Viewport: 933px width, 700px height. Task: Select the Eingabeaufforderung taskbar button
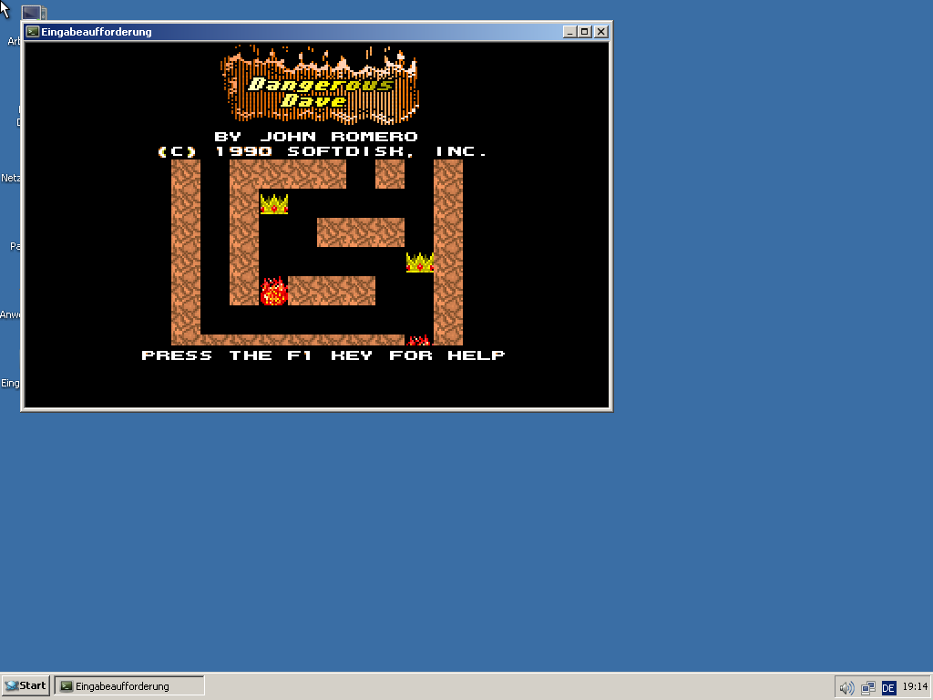click(129, 685)
